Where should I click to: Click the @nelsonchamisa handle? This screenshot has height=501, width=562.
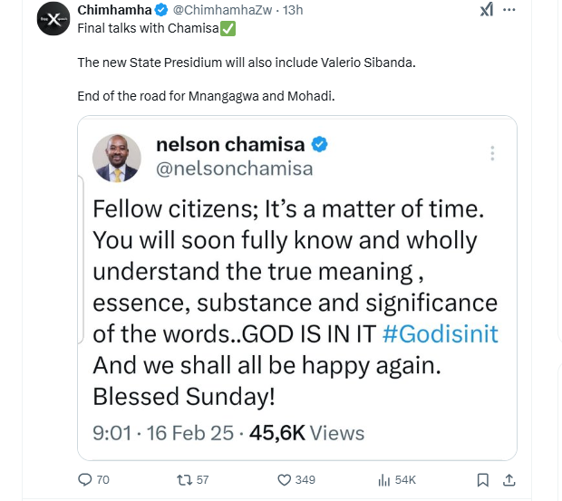(x=235, y=169)
